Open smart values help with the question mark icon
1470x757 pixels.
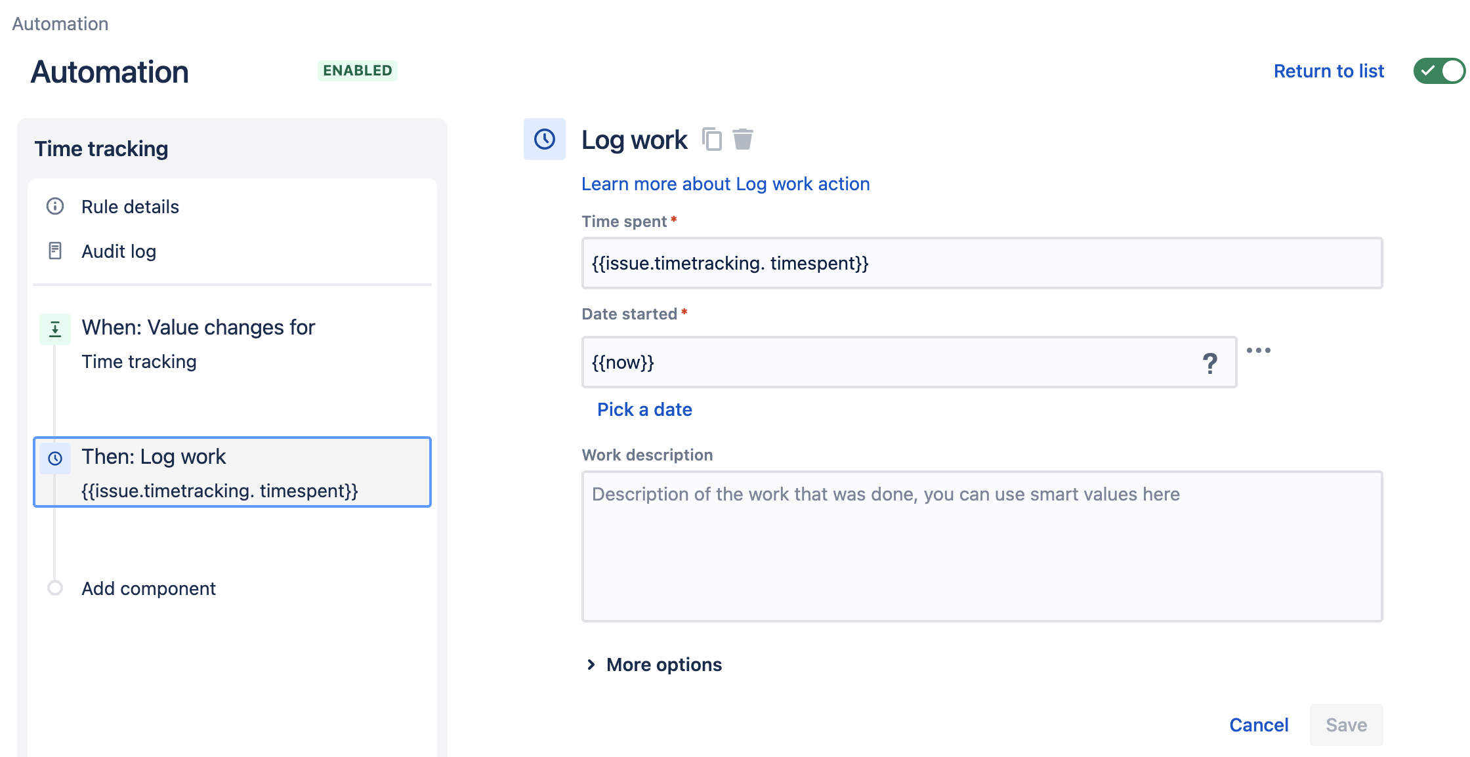[1211, 362]
